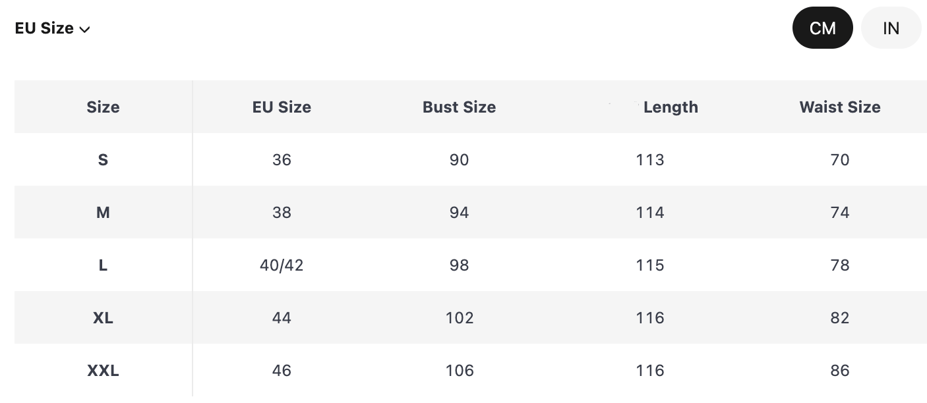
Task: Select the L size row label
Action: [103, 265]
